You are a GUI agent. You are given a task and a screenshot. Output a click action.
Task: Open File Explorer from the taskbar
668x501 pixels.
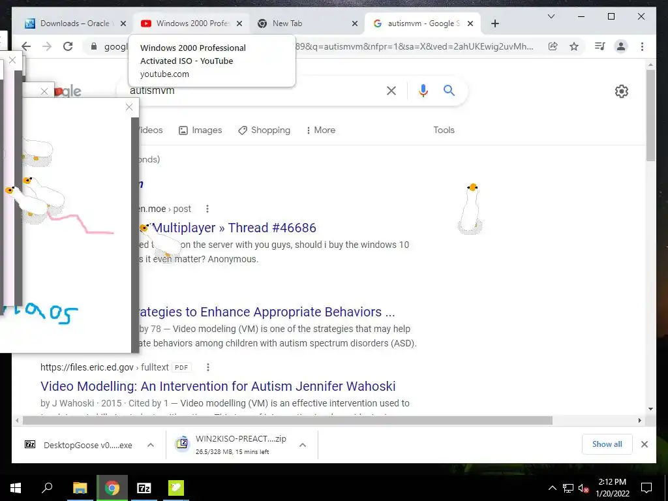click(80, 488)
